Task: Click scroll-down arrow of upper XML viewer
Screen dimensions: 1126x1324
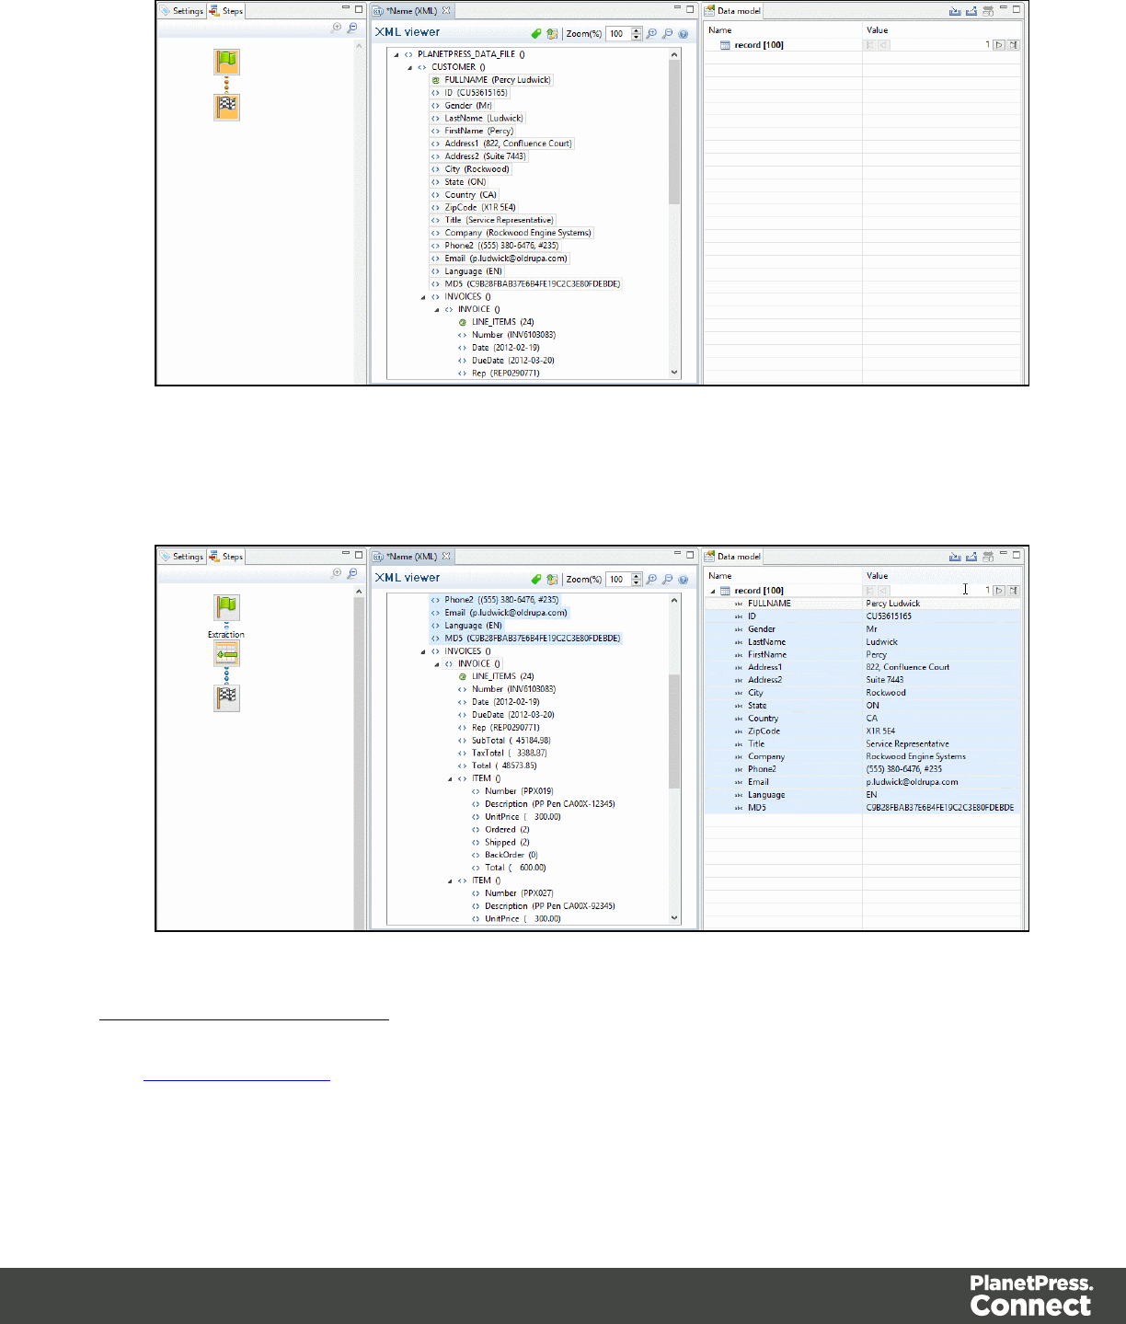Action: point(674,373)
